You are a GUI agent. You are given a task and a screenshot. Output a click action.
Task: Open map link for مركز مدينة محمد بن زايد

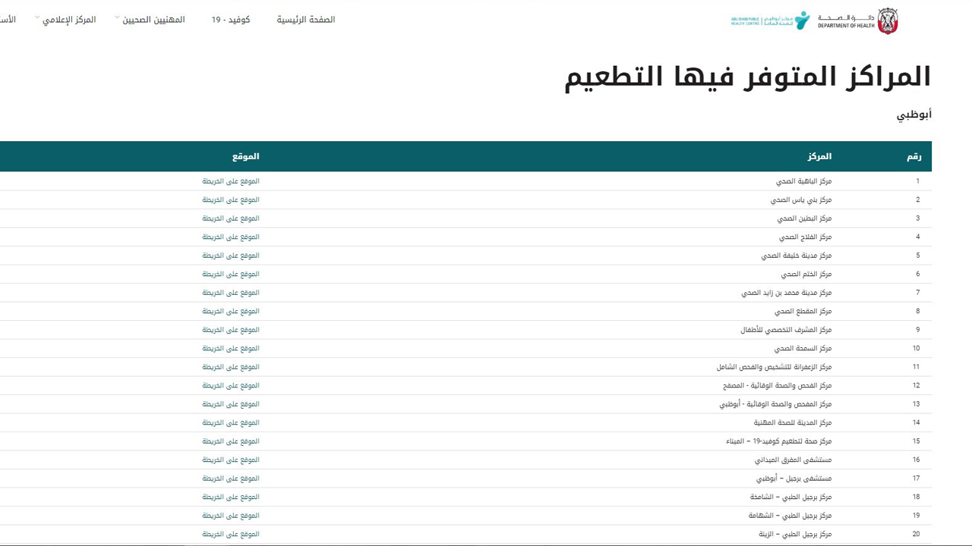tap(230, 293)
